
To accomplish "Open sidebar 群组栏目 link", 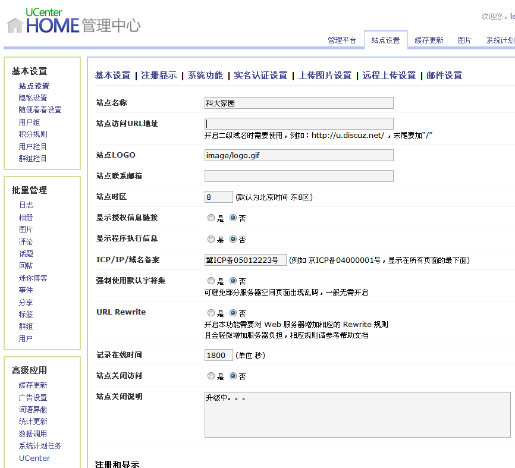I will [33, 158].
